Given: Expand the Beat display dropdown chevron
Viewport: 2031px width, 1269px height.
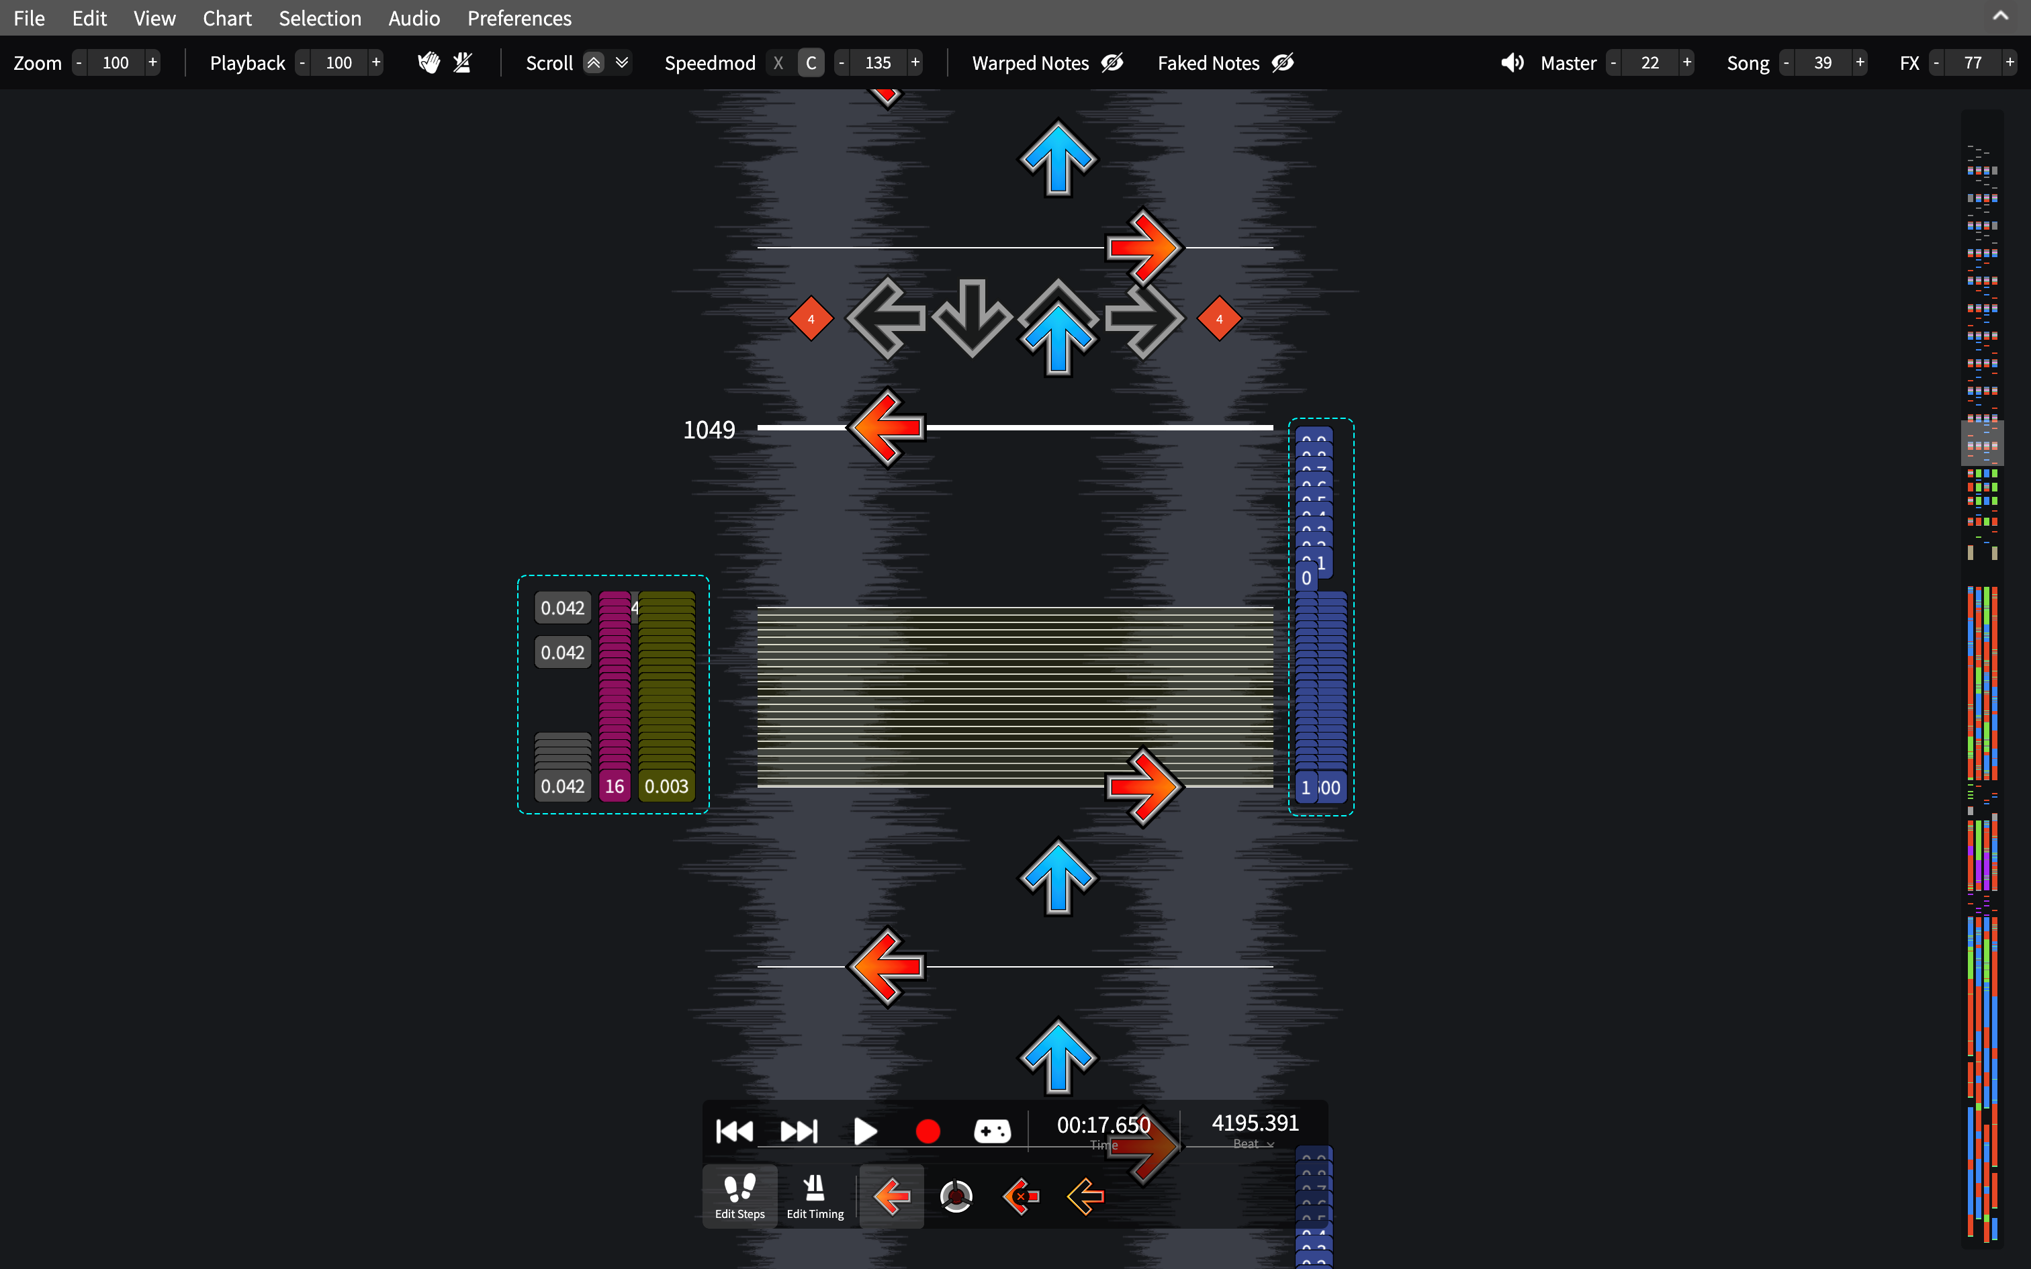Looking at the screenshot, I should (x=1271, y=1145).
